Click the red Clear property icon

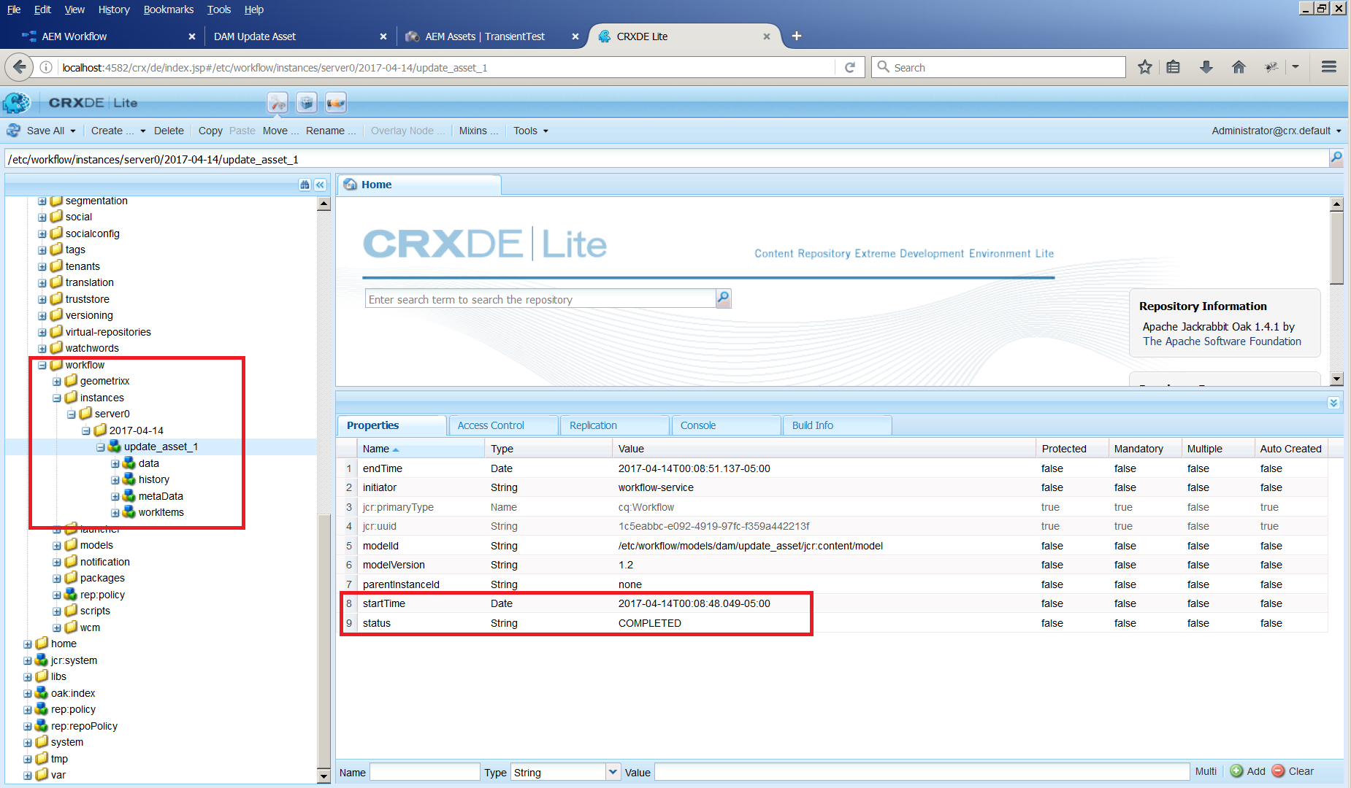coord(1278,771)
